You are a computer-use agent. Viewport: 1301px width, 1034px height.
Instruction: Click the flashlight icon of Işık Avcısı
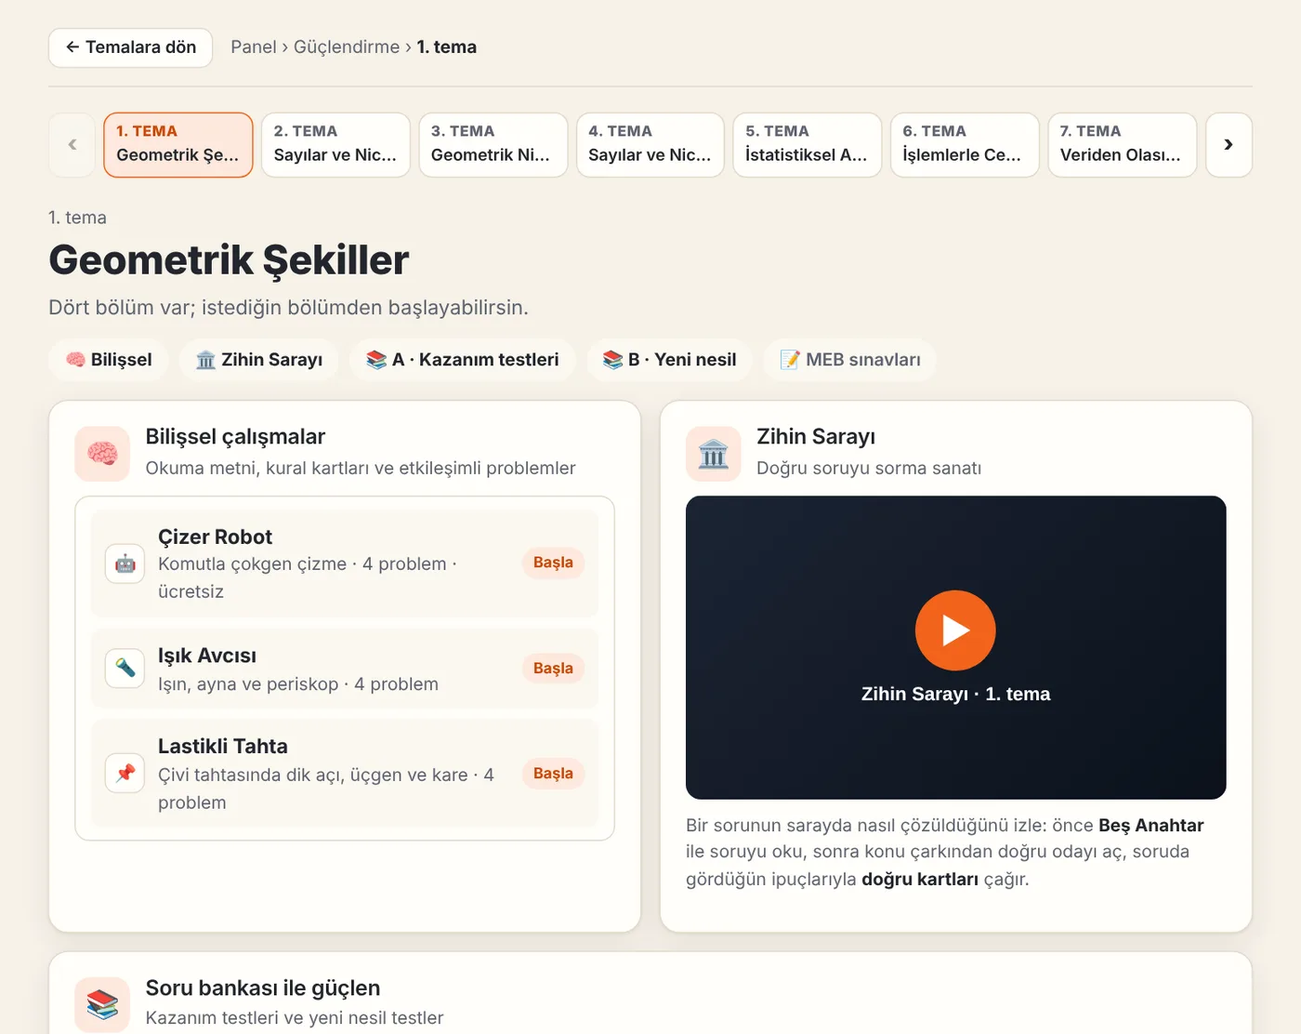[x=125, y=669]
